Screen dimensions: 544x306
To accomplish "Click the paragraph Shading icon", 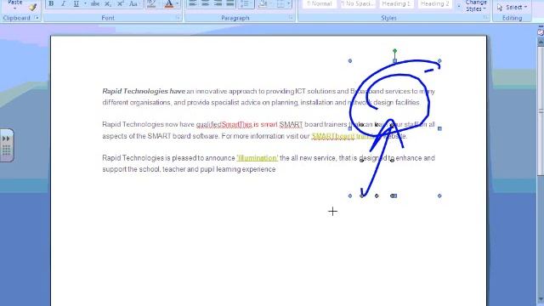I will pyautogui.click(x=263, y=3).
